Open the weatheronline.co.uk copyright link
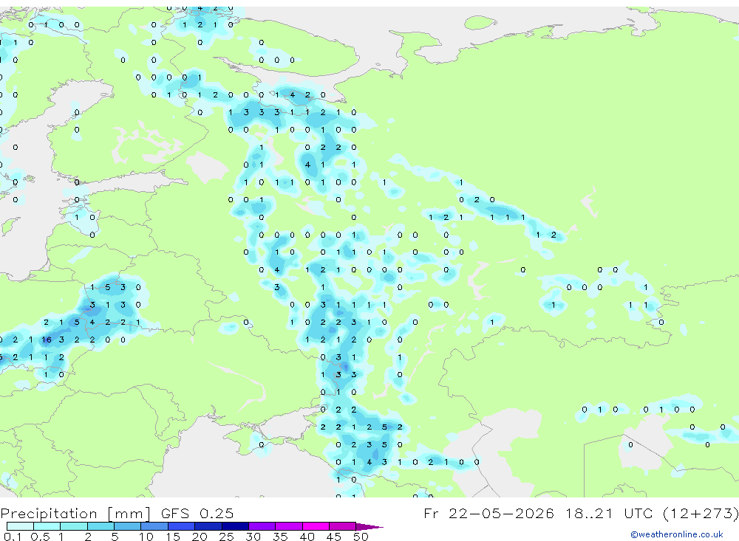739x541 pixels. point(676,534)
